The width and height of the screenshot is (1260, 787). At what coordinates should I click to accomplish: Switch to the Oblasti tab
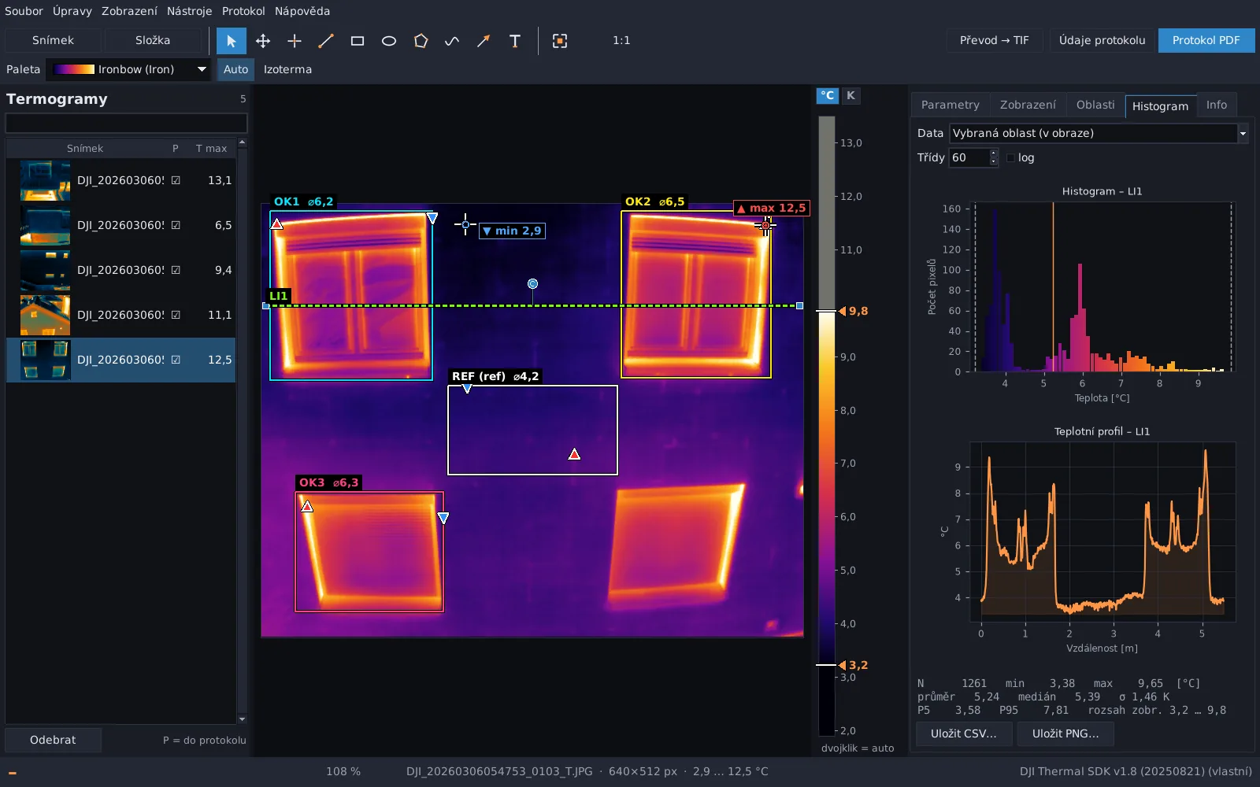pyautogui.click(x=1095, y=105)
